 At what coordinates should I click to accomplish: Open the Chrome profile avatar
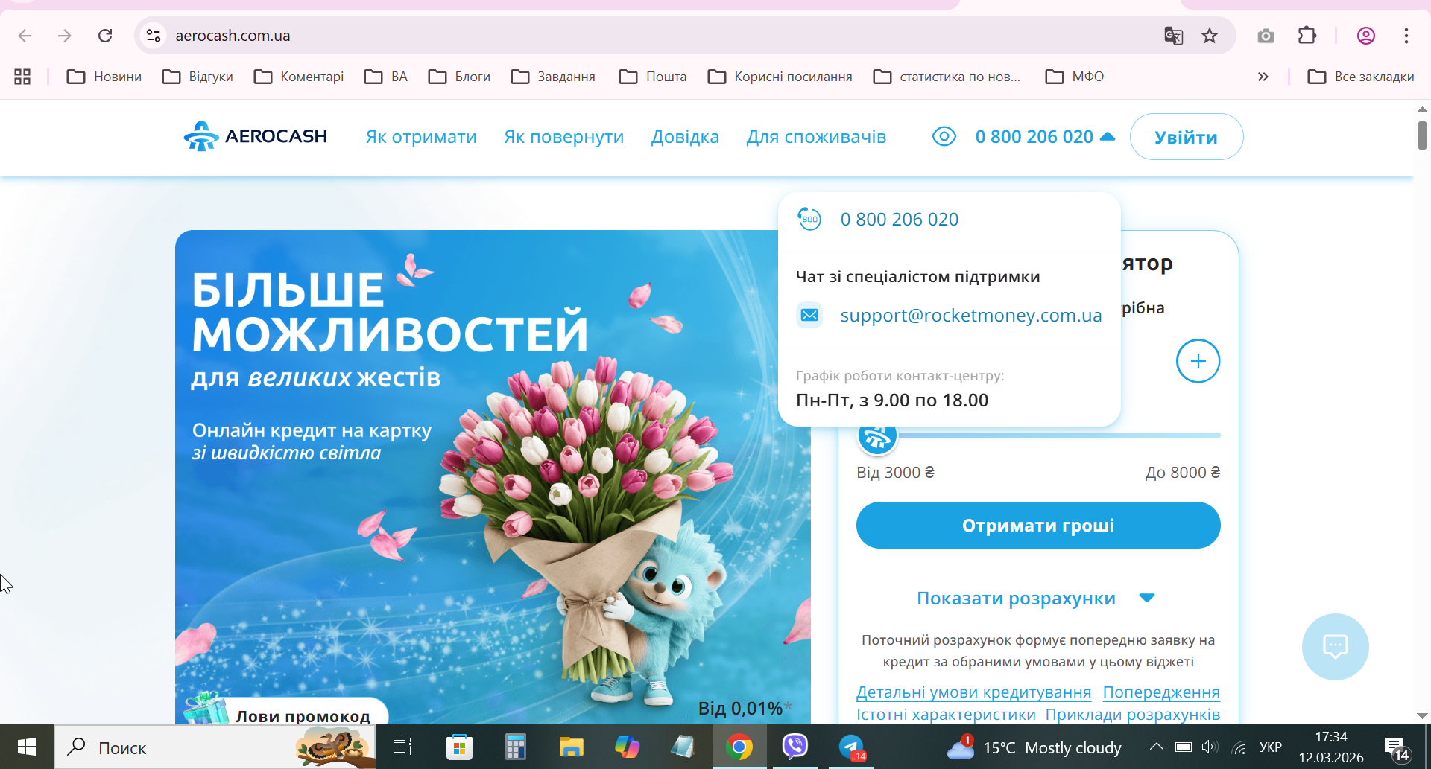tap(1366, 36)
